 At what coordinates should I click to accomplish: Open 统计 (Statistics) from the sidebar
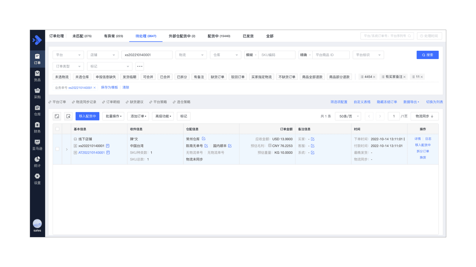(37, 162)
